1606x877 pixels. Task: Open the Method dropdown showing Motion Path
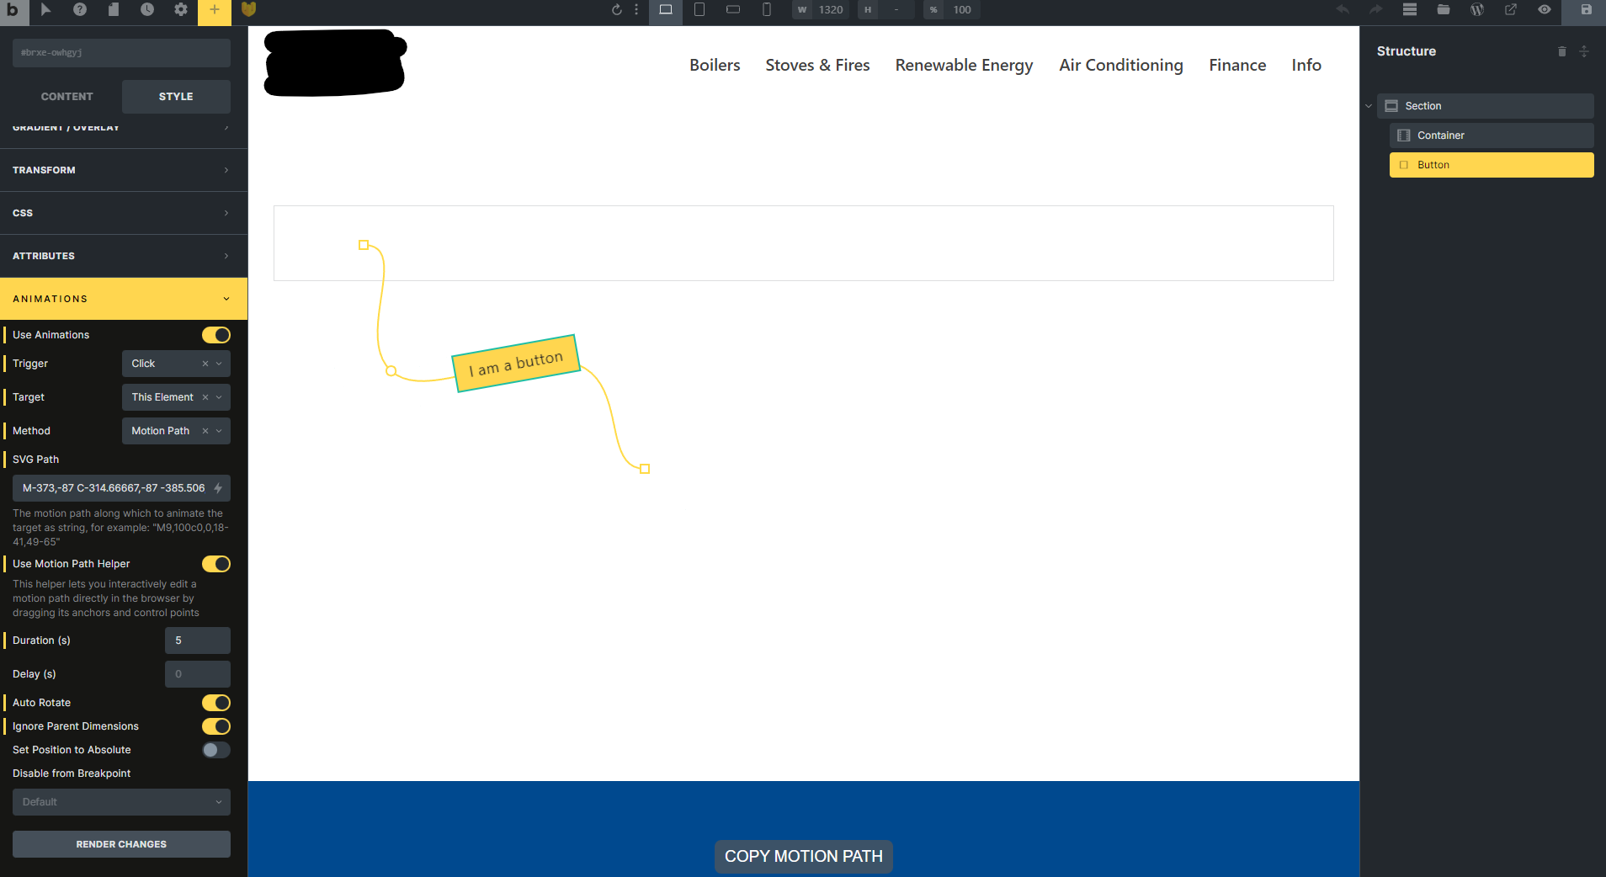(176, 431)
